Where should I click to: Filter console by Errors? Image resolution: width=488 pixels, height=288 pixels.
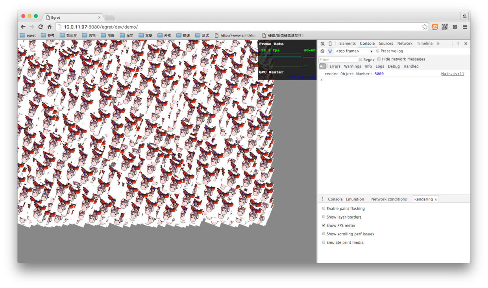[335, 66]
